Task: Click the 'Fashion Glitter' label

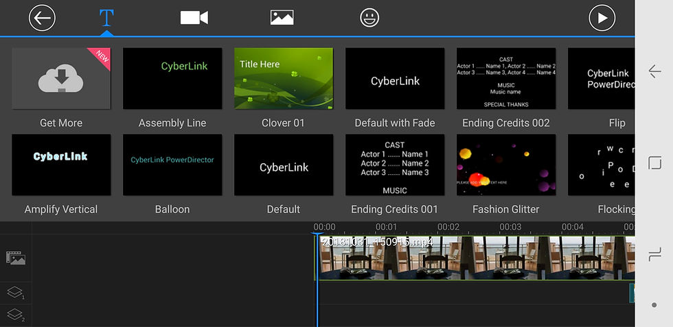Action: [x=506, y=210]
